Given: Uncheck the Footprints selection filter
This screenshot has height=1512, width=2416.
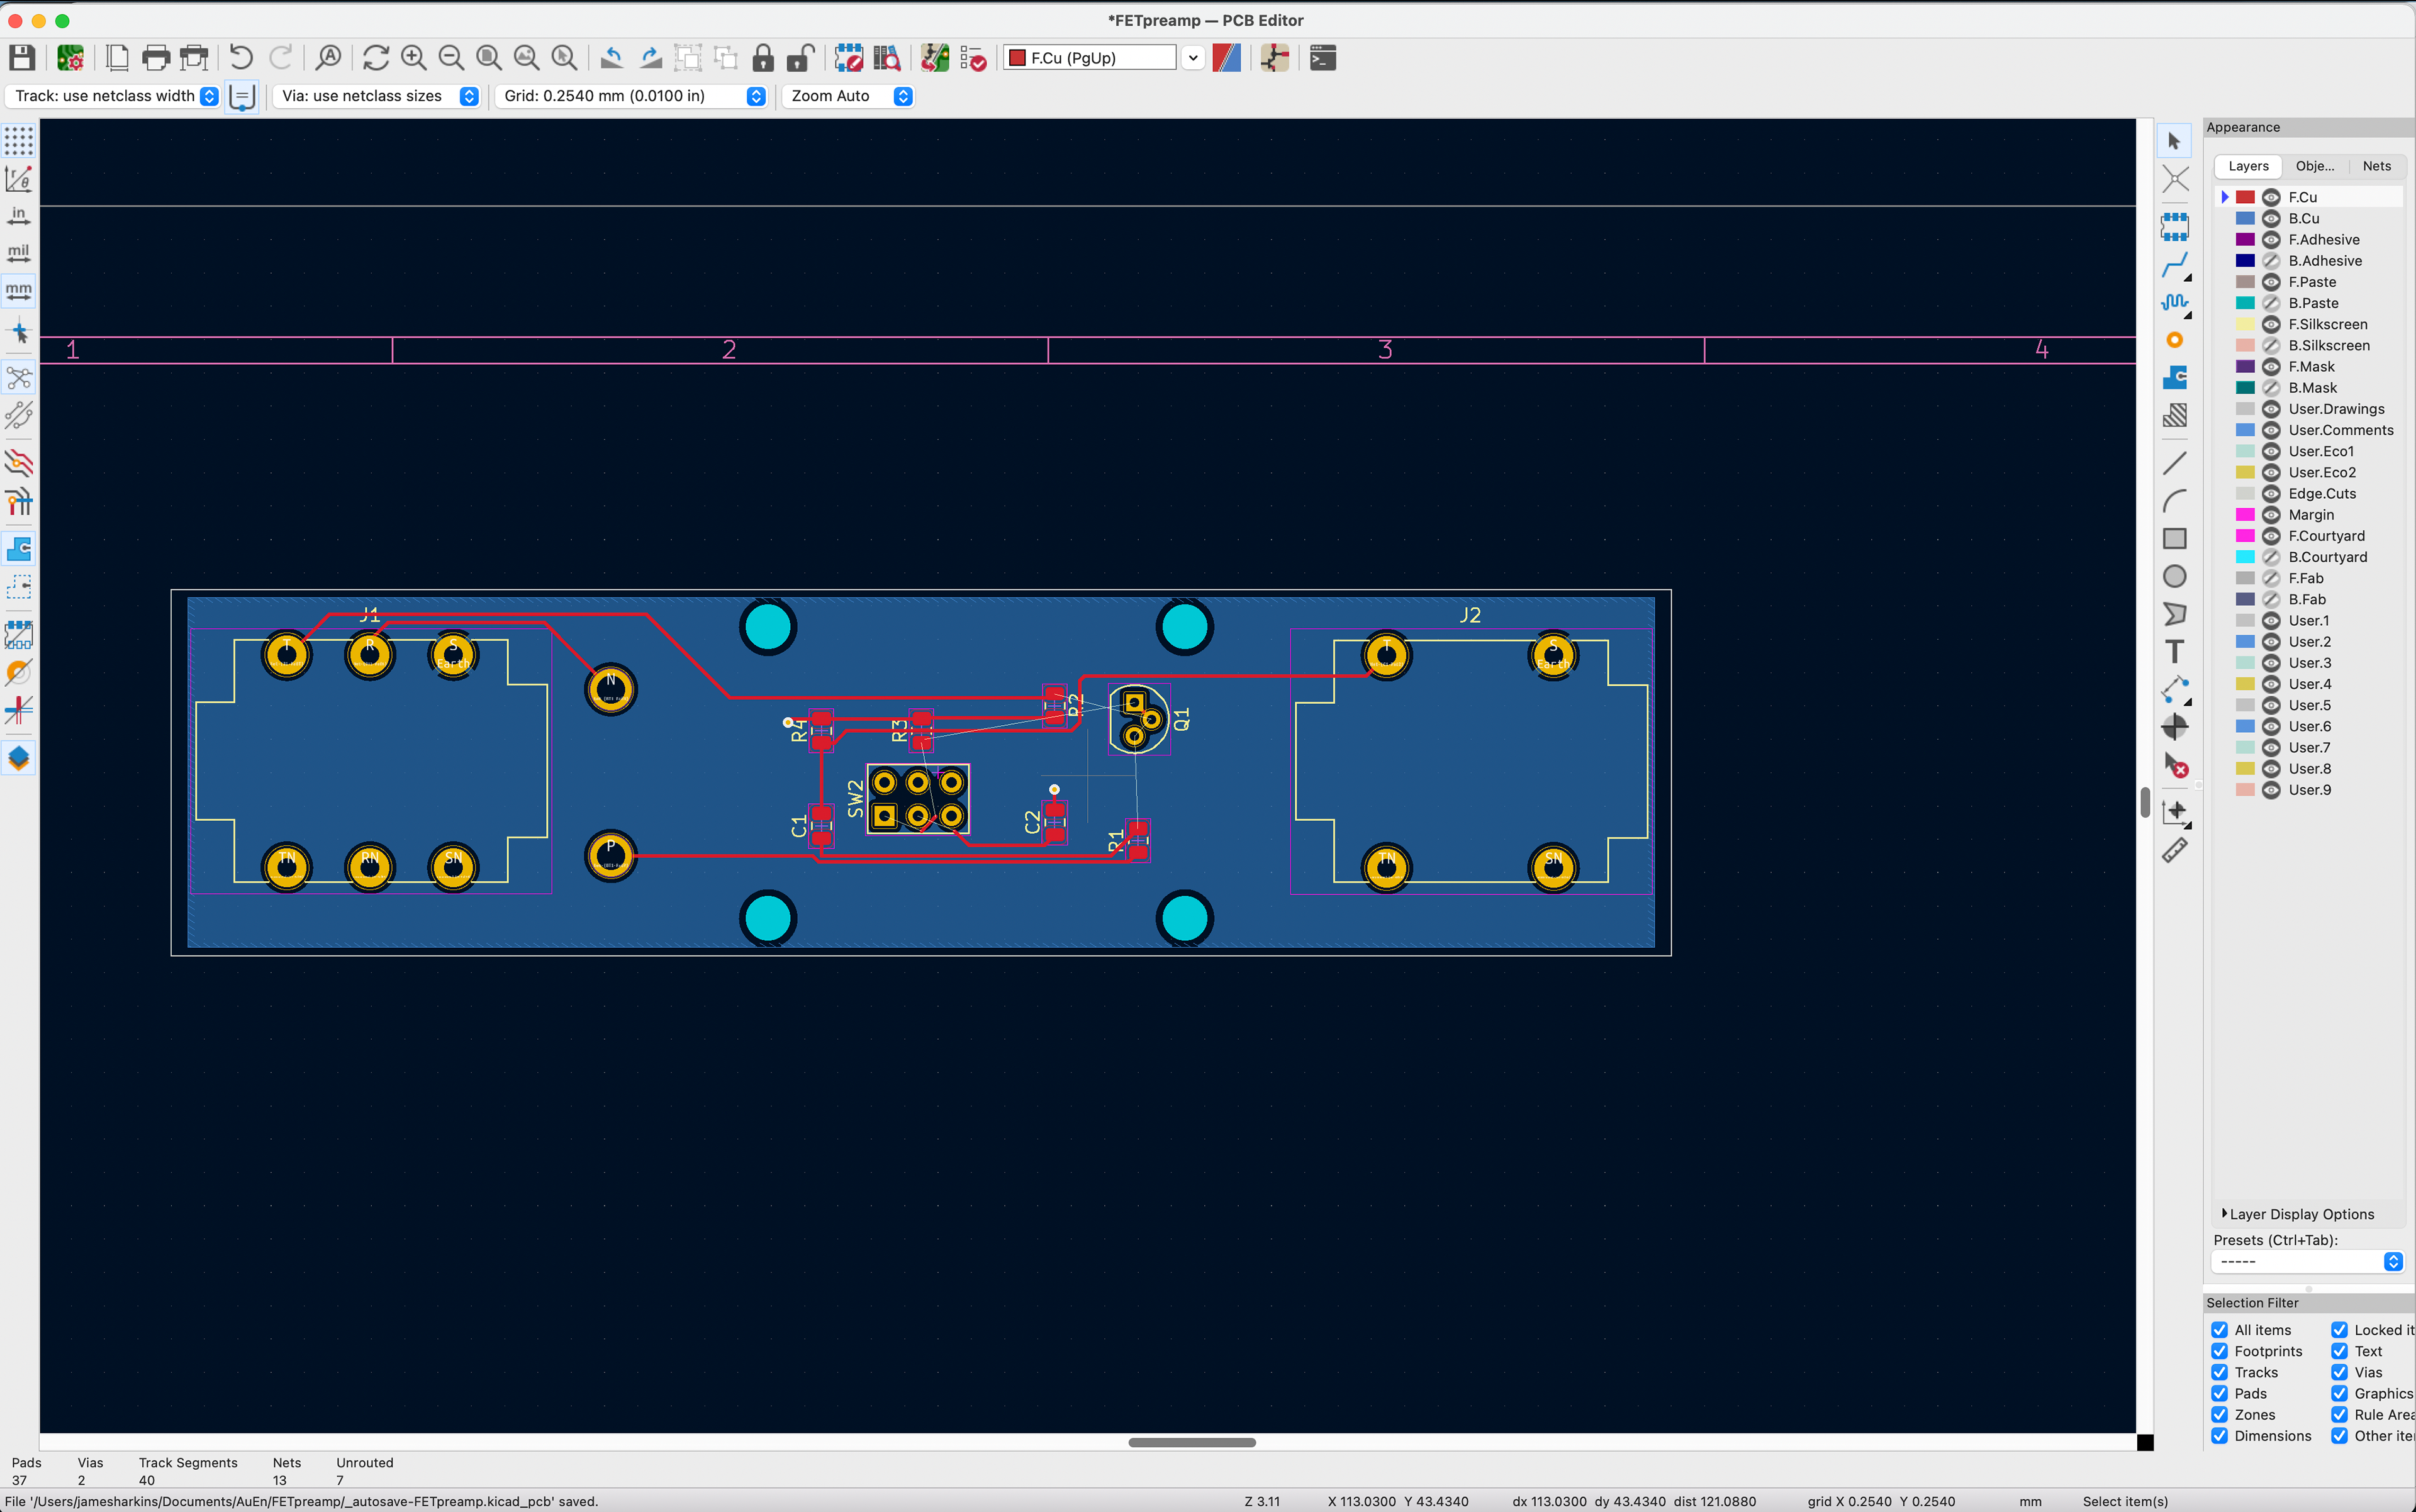Looking at the screenshot, I should pyautogui.click(x=2219, y=1351).
